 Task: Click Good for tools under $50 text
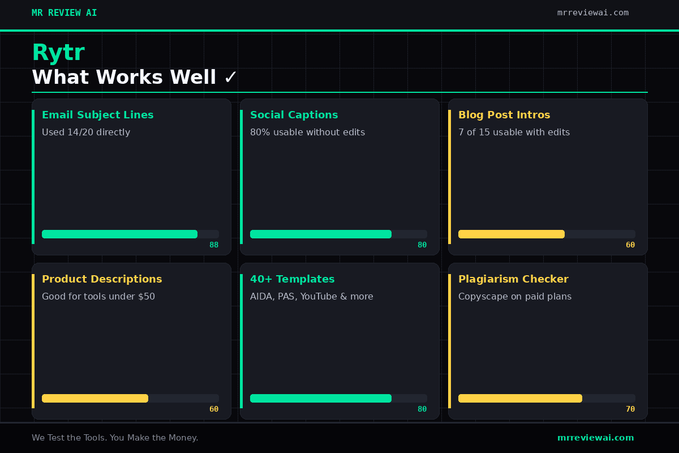[98, 297]
